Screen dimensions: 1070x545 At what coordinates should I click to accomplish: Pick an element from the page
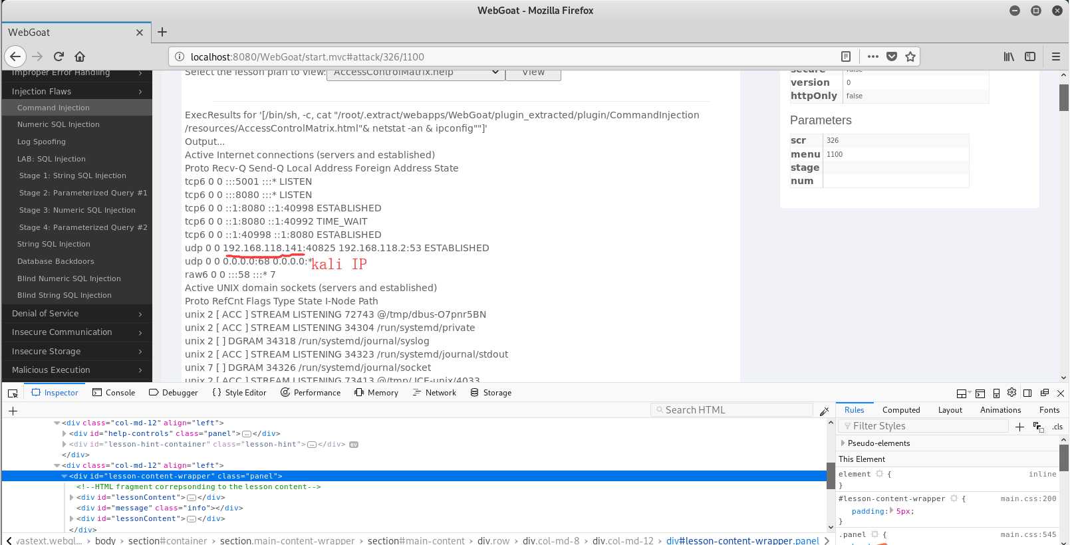(x=13, y=393)
